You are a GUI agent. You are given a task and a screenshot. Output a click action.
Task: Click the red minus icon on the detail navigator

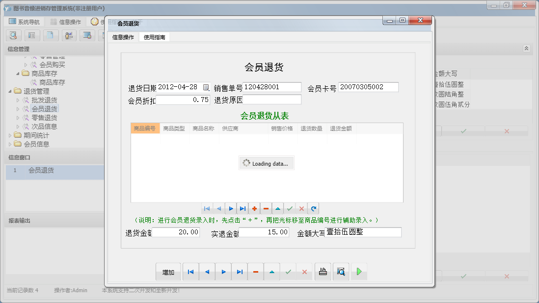point(266,208)
